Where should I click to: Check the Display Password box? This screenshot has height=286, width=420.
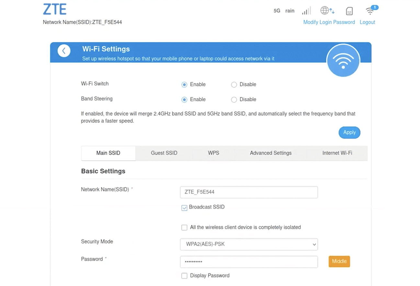pos(184,276)
